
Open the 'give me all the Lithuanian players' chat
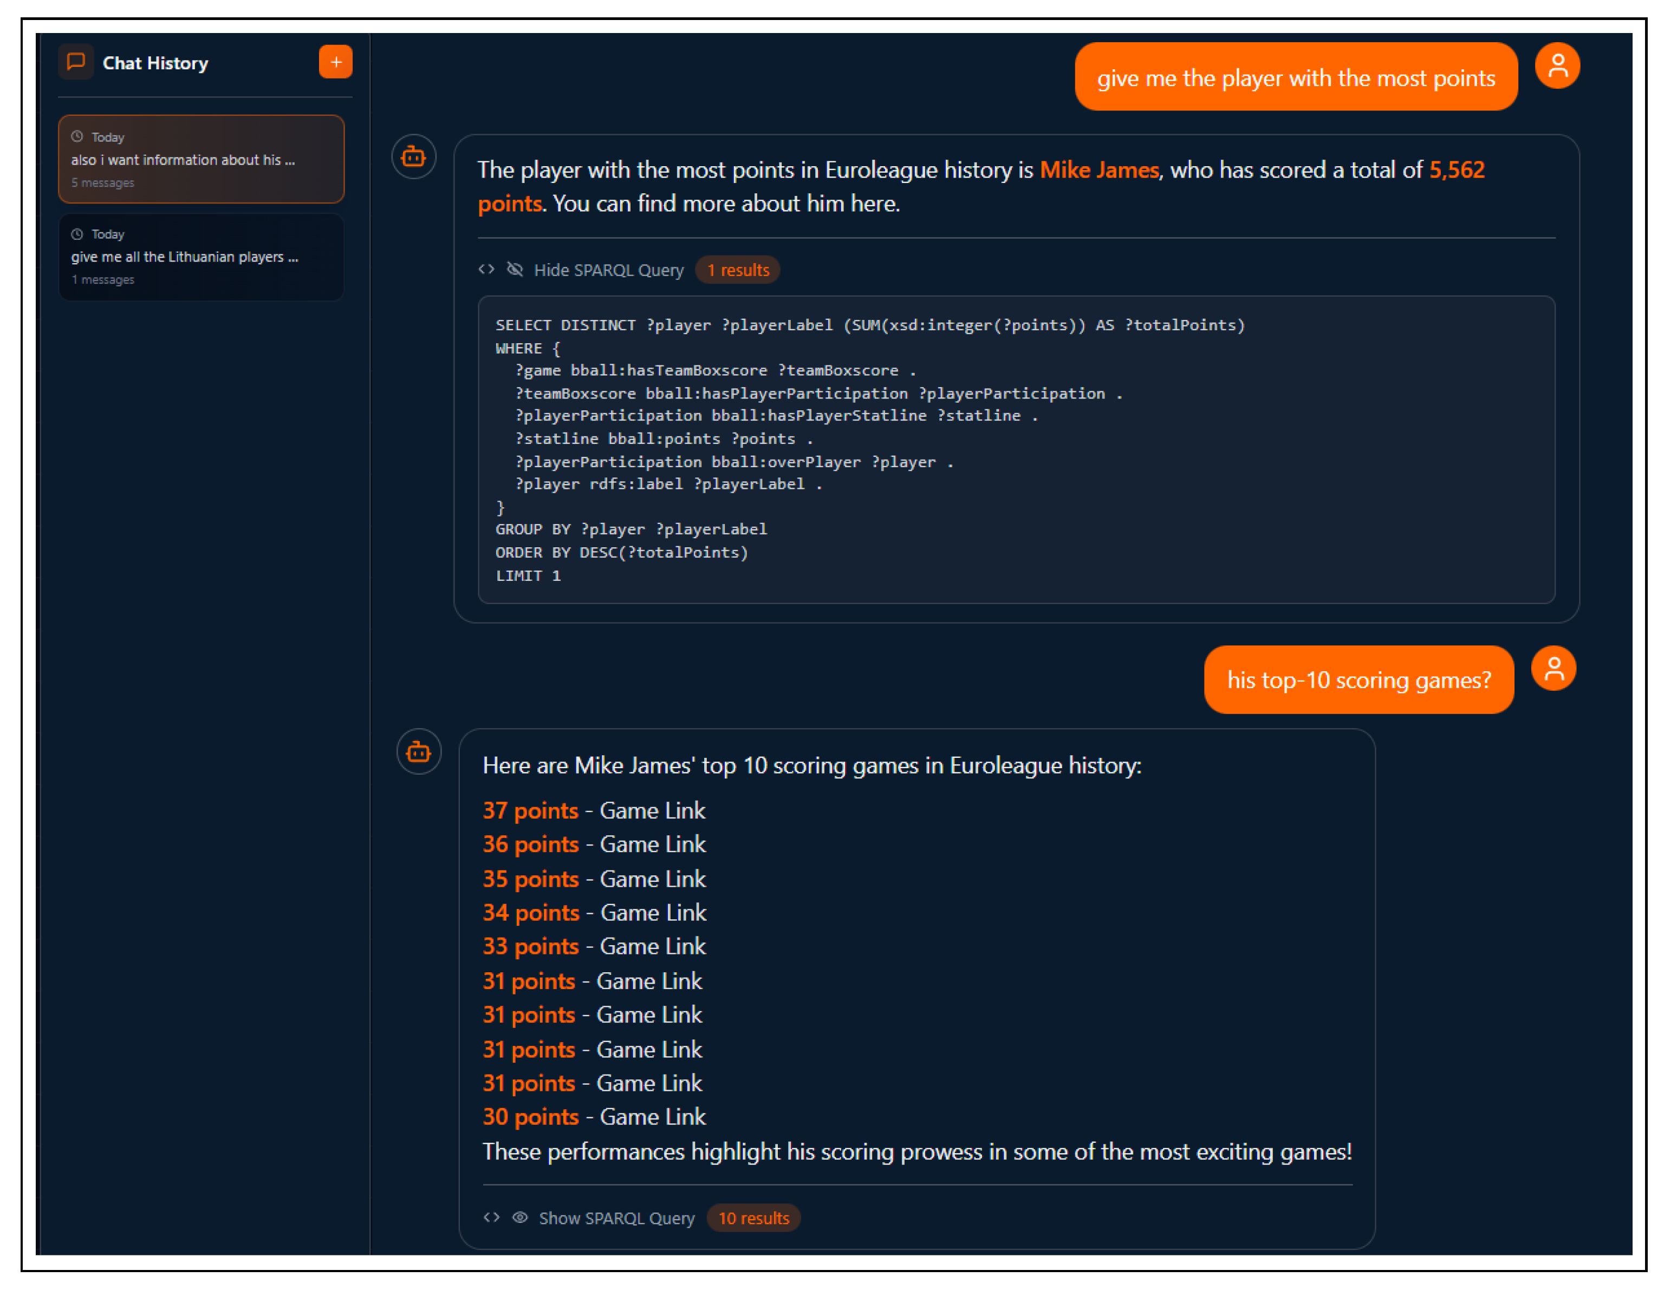click(x=201, y=257)
